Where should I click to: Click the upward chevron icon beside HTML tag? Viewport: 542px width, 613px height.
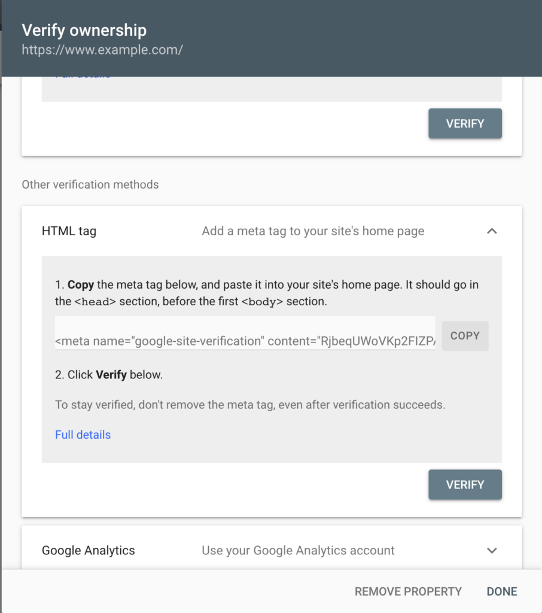pos(492,230)
